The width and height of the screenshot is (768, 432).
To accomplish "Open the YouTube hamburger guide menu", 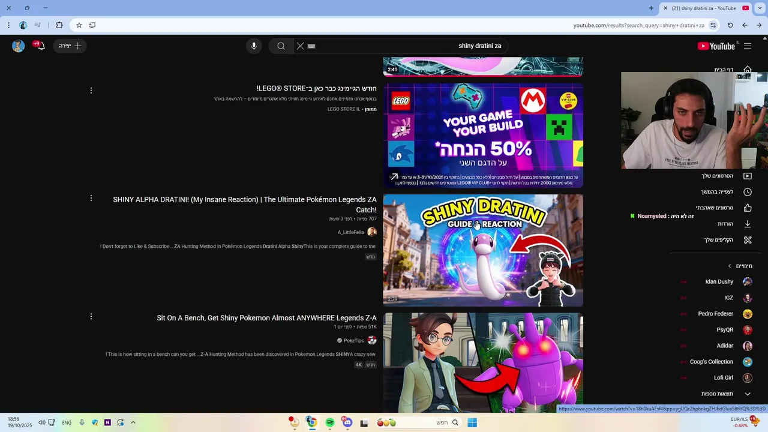I will [x=747, y=46].
